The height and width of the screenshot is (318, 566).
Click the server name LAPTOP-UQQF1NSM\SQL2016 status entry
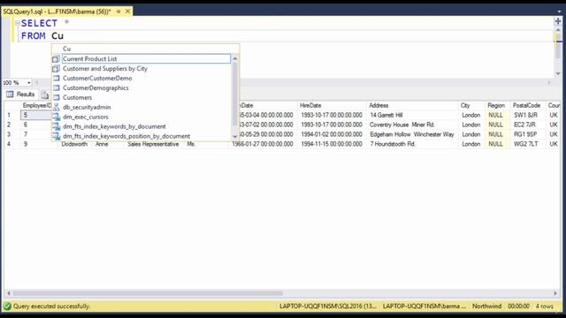click(328, 307)
